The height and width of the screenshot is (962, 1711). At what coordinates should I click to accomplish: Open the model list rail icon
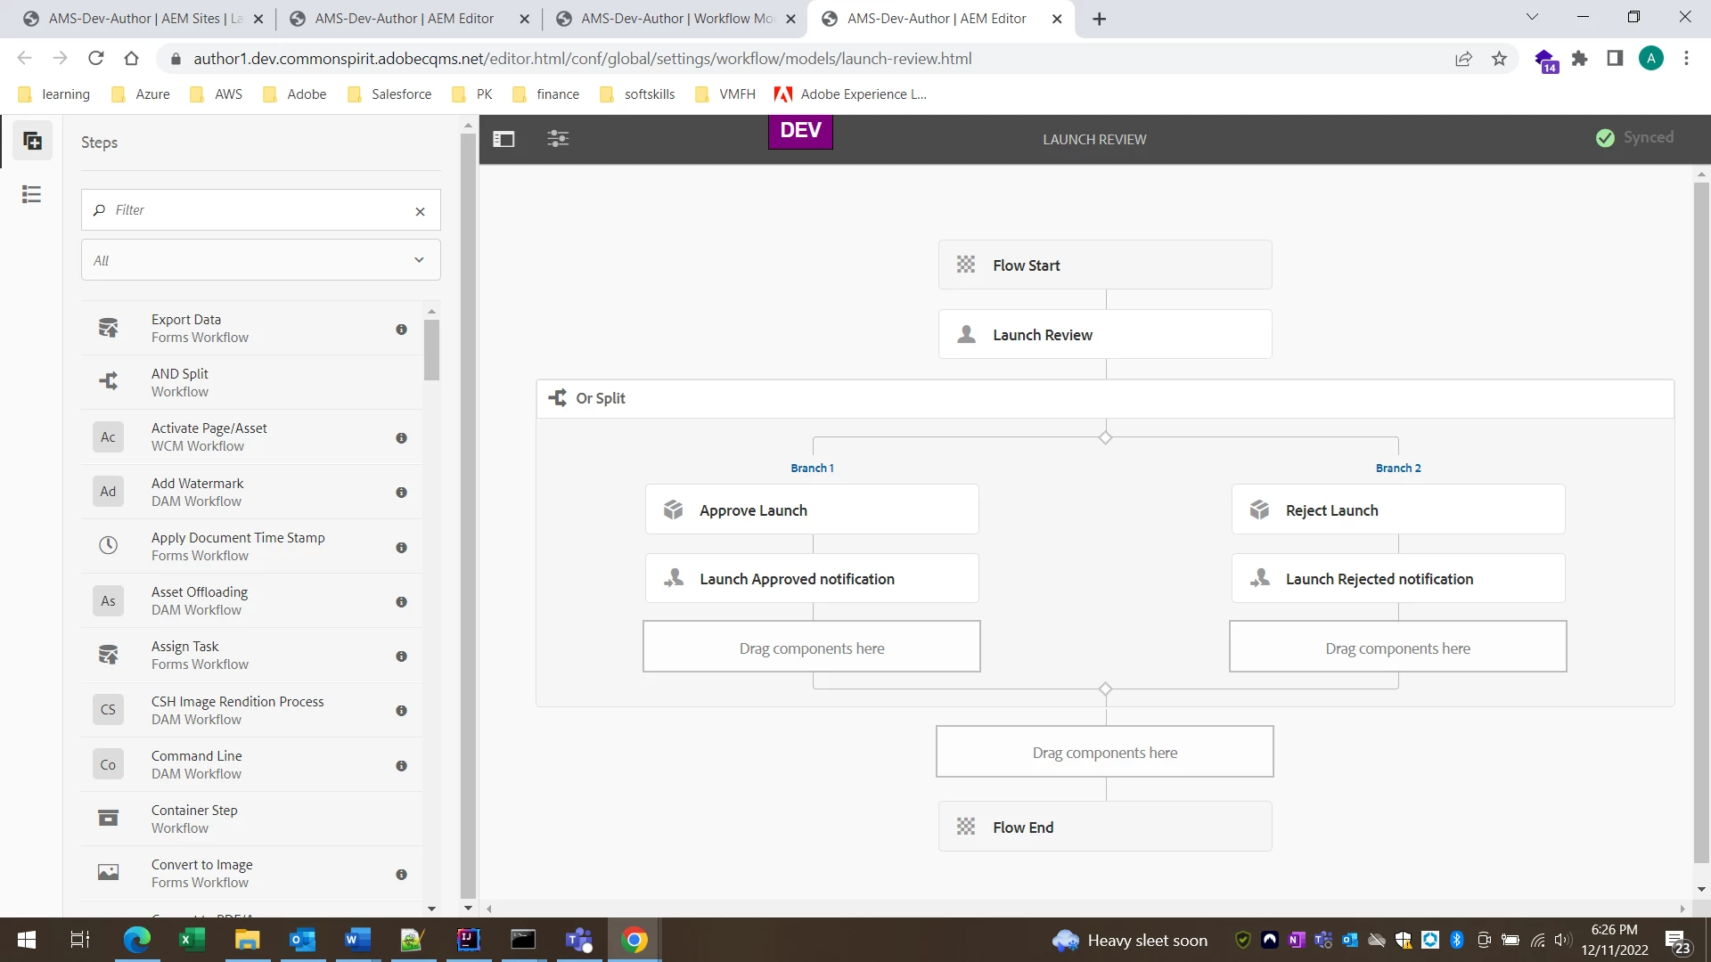pos(32,194)
